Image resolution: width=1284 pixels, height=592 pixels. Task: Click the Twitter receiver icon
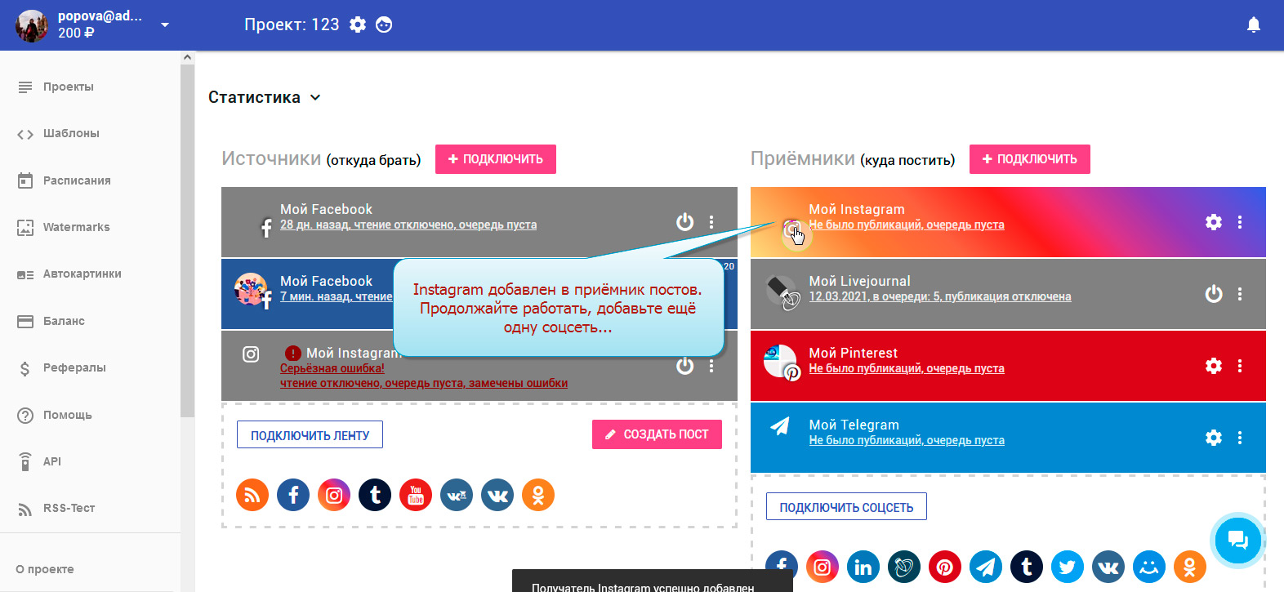tap(1068, 567)
